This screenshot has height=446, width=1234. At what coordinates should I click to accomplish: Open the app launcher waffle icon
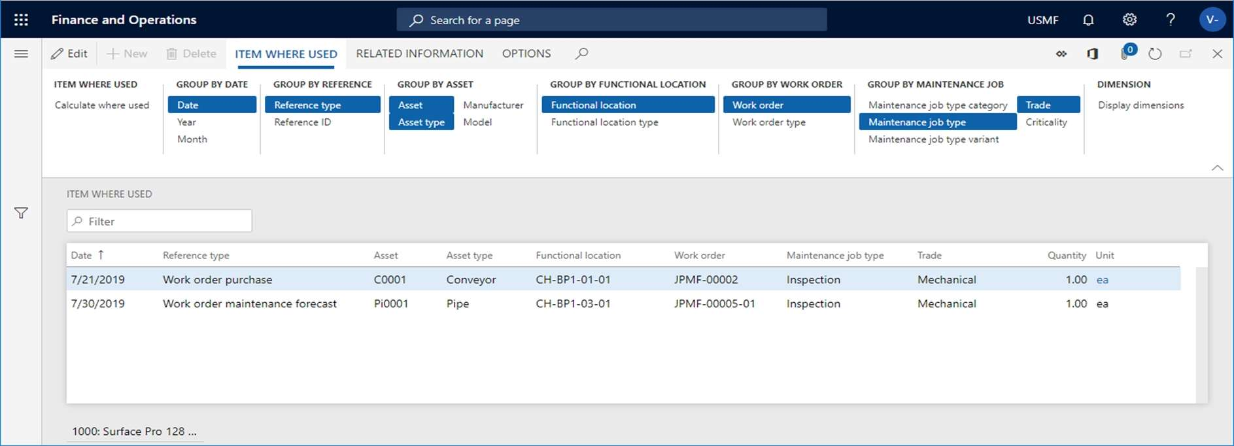[x=21, y=20]
